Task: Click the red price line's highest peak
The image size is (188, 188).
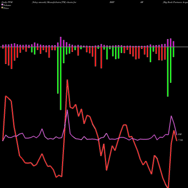Action: click(67, 80)
